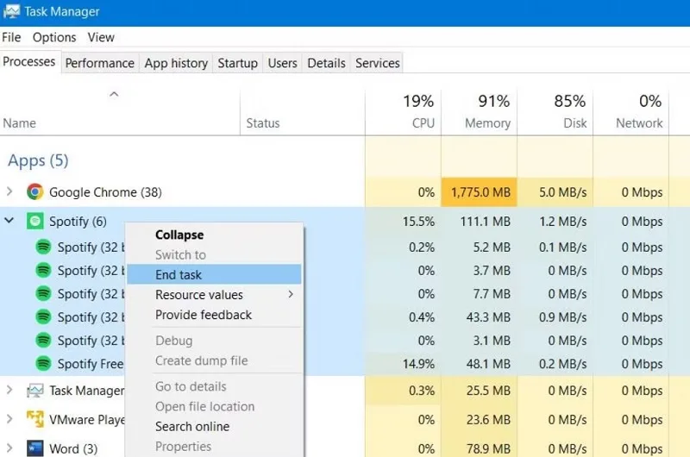The image size is (690, 457).
Task: Click the sort arrow above Name column
Action: pyautogui.click(x=114, y=94)
